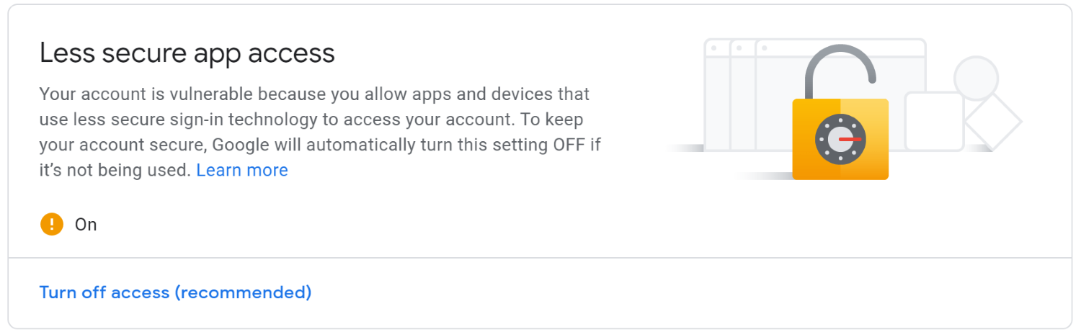Click the horizontal divider below On status

(540, 257)
